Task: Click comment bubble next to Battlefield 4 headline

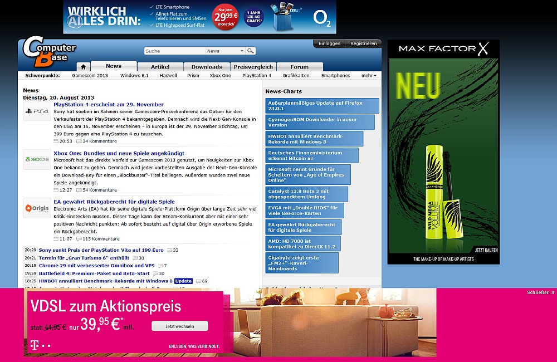Action: click(155, 273)
